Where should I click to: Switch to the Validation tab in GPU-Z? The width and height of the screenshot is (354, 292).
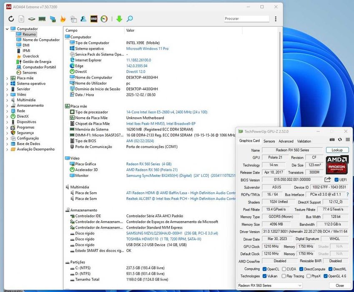(x=304, y=141)
